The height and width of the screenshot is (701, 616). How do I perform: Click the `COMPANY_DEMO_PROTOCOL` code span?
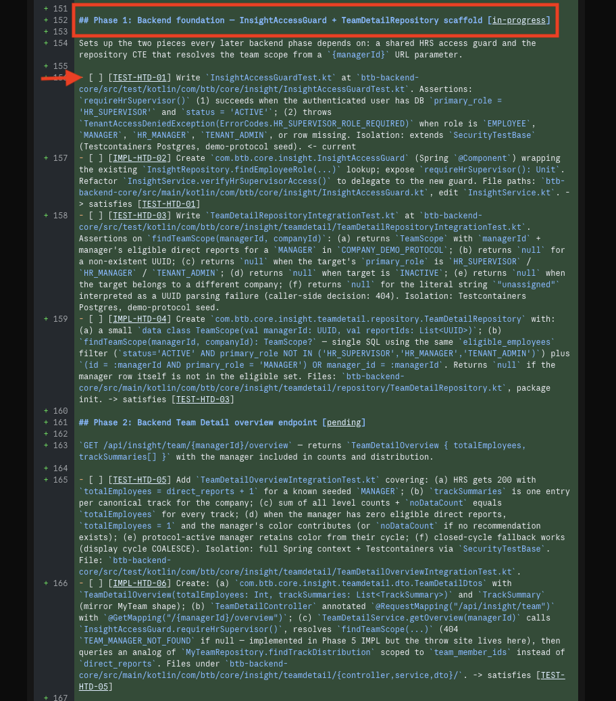coord(392,250)
